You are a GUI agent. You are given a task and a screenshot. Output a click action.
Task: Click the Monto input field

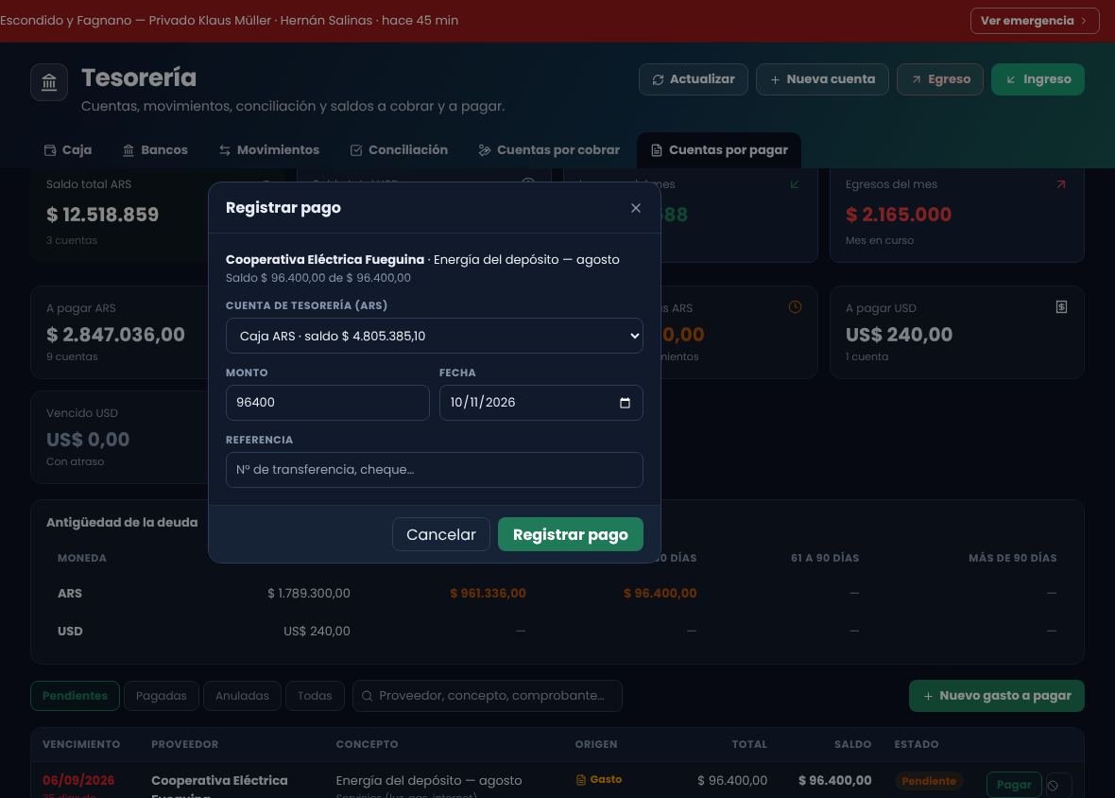coord(328,403)
